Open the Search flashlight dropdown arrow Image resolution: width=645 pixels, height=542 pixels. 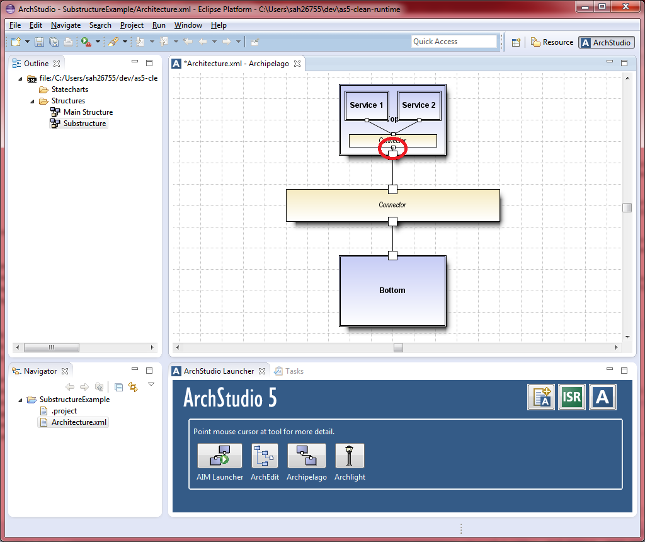[125, 42]
